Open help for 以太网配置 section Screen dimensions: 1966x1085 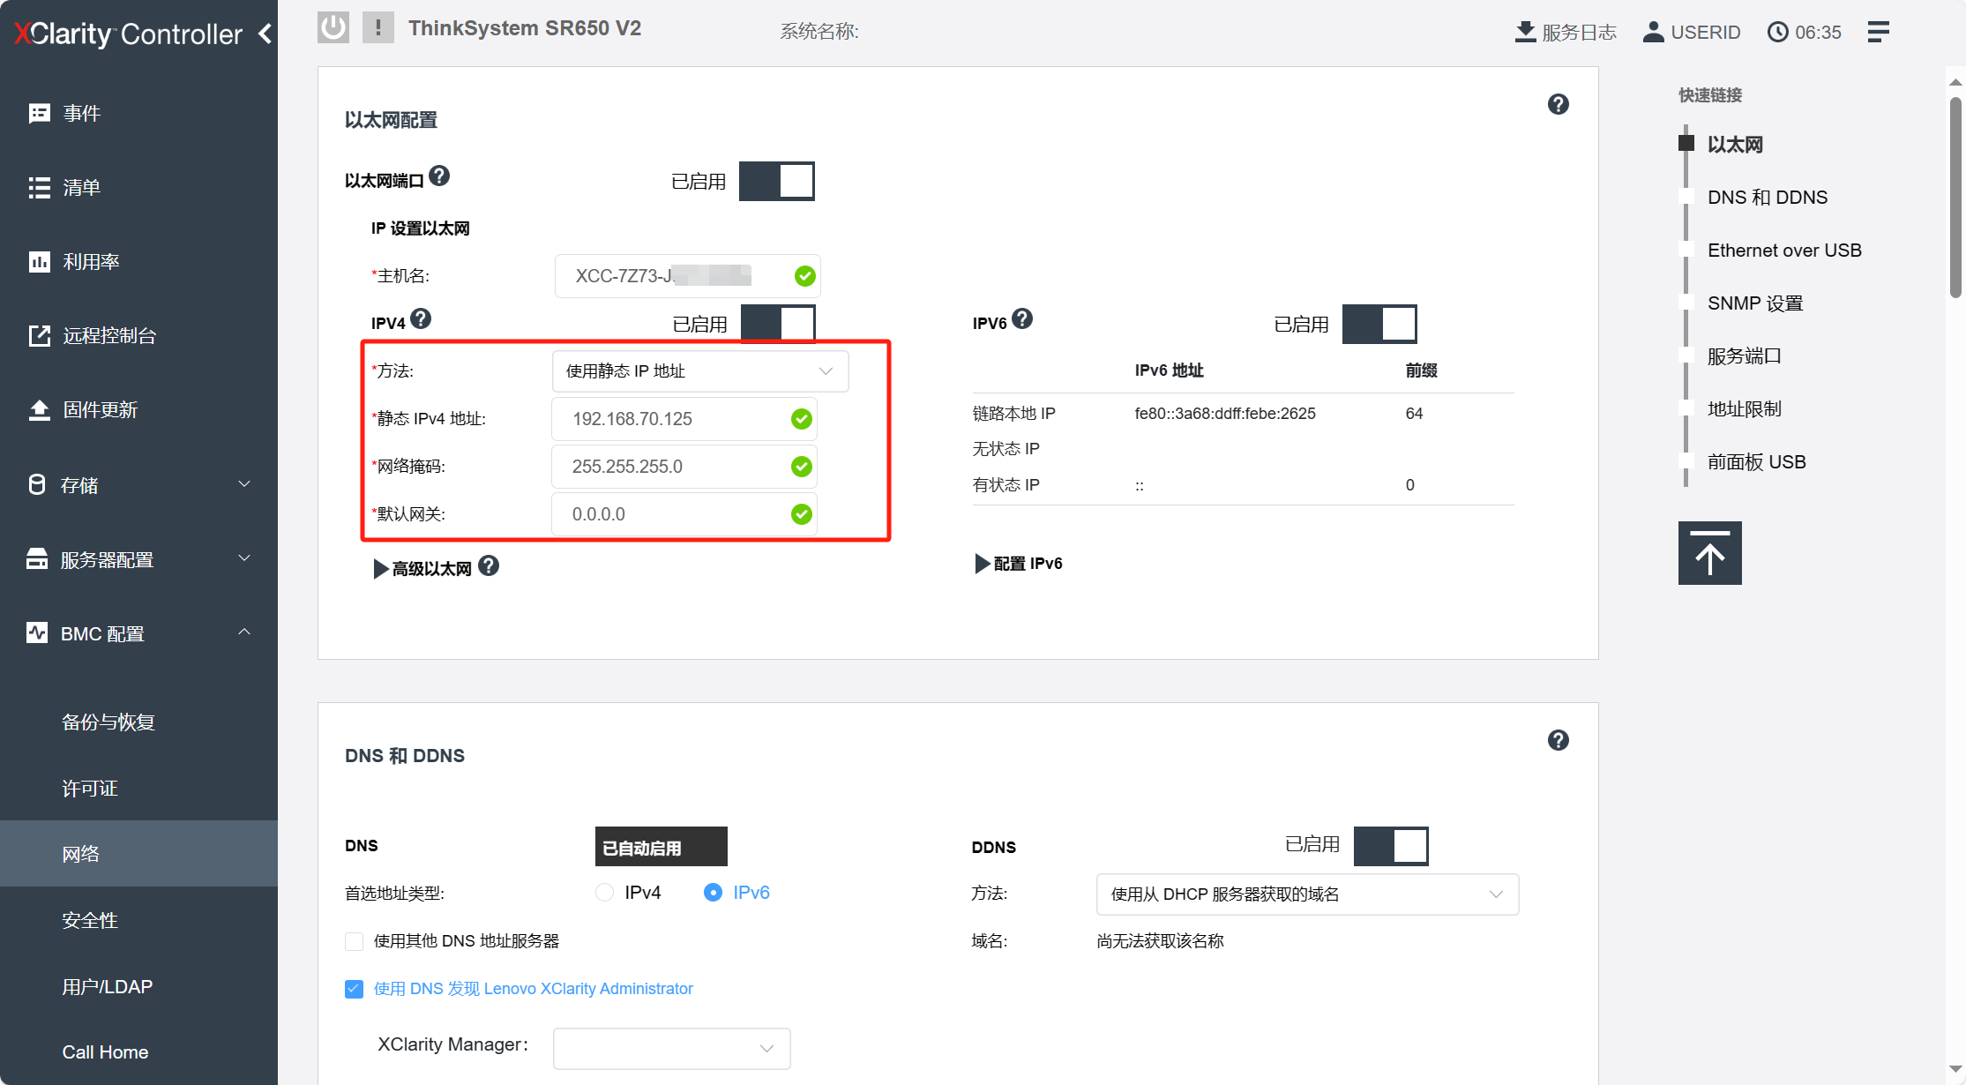1559,104
